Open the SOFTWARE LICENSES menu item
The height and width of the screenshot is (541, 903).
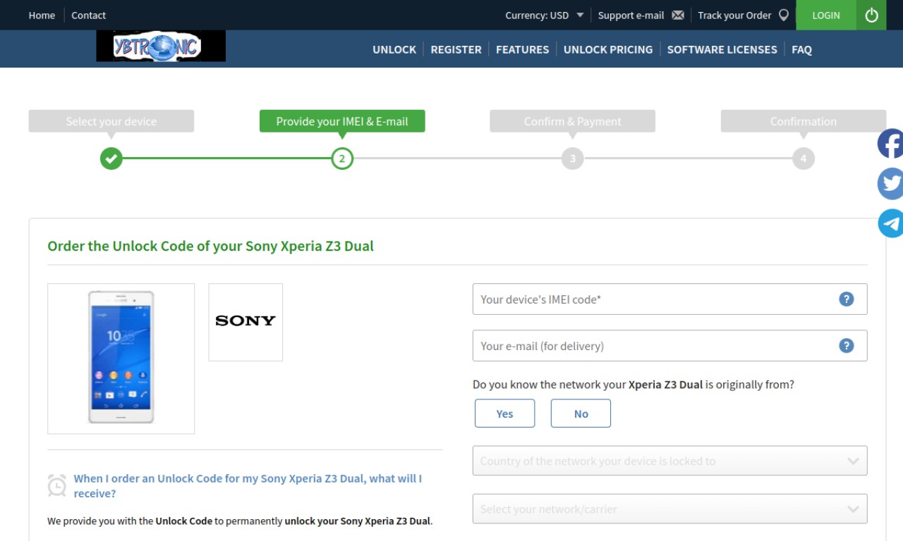click(x=722, y=49)
